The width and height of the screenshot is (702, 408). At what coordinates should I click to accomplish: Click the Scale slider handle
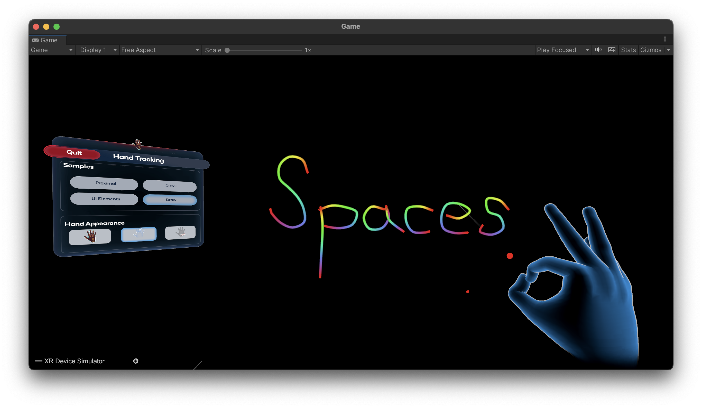(x=227, y=50)
